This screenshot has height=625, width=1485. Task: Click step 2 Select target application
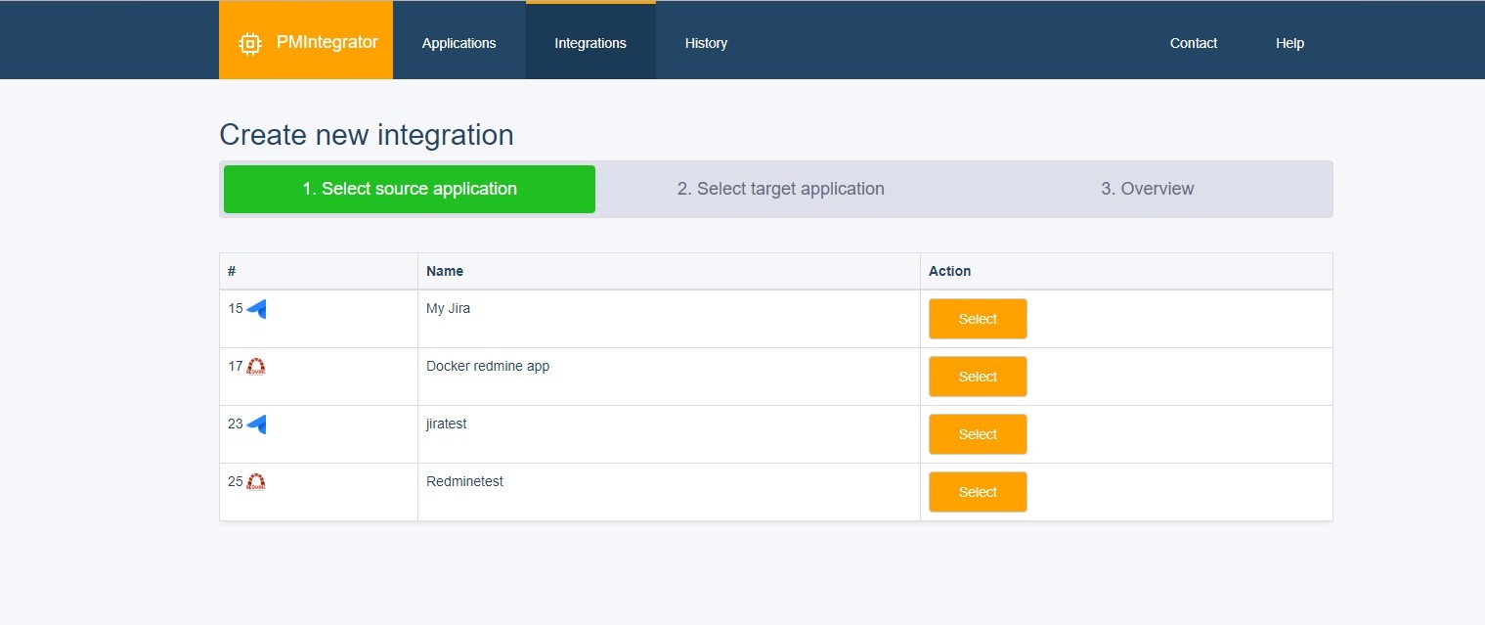tap(781, 189)
